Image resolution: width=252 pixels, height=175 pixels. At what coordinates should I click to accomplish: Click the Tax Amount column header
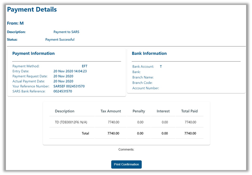(x=111, y=111)
